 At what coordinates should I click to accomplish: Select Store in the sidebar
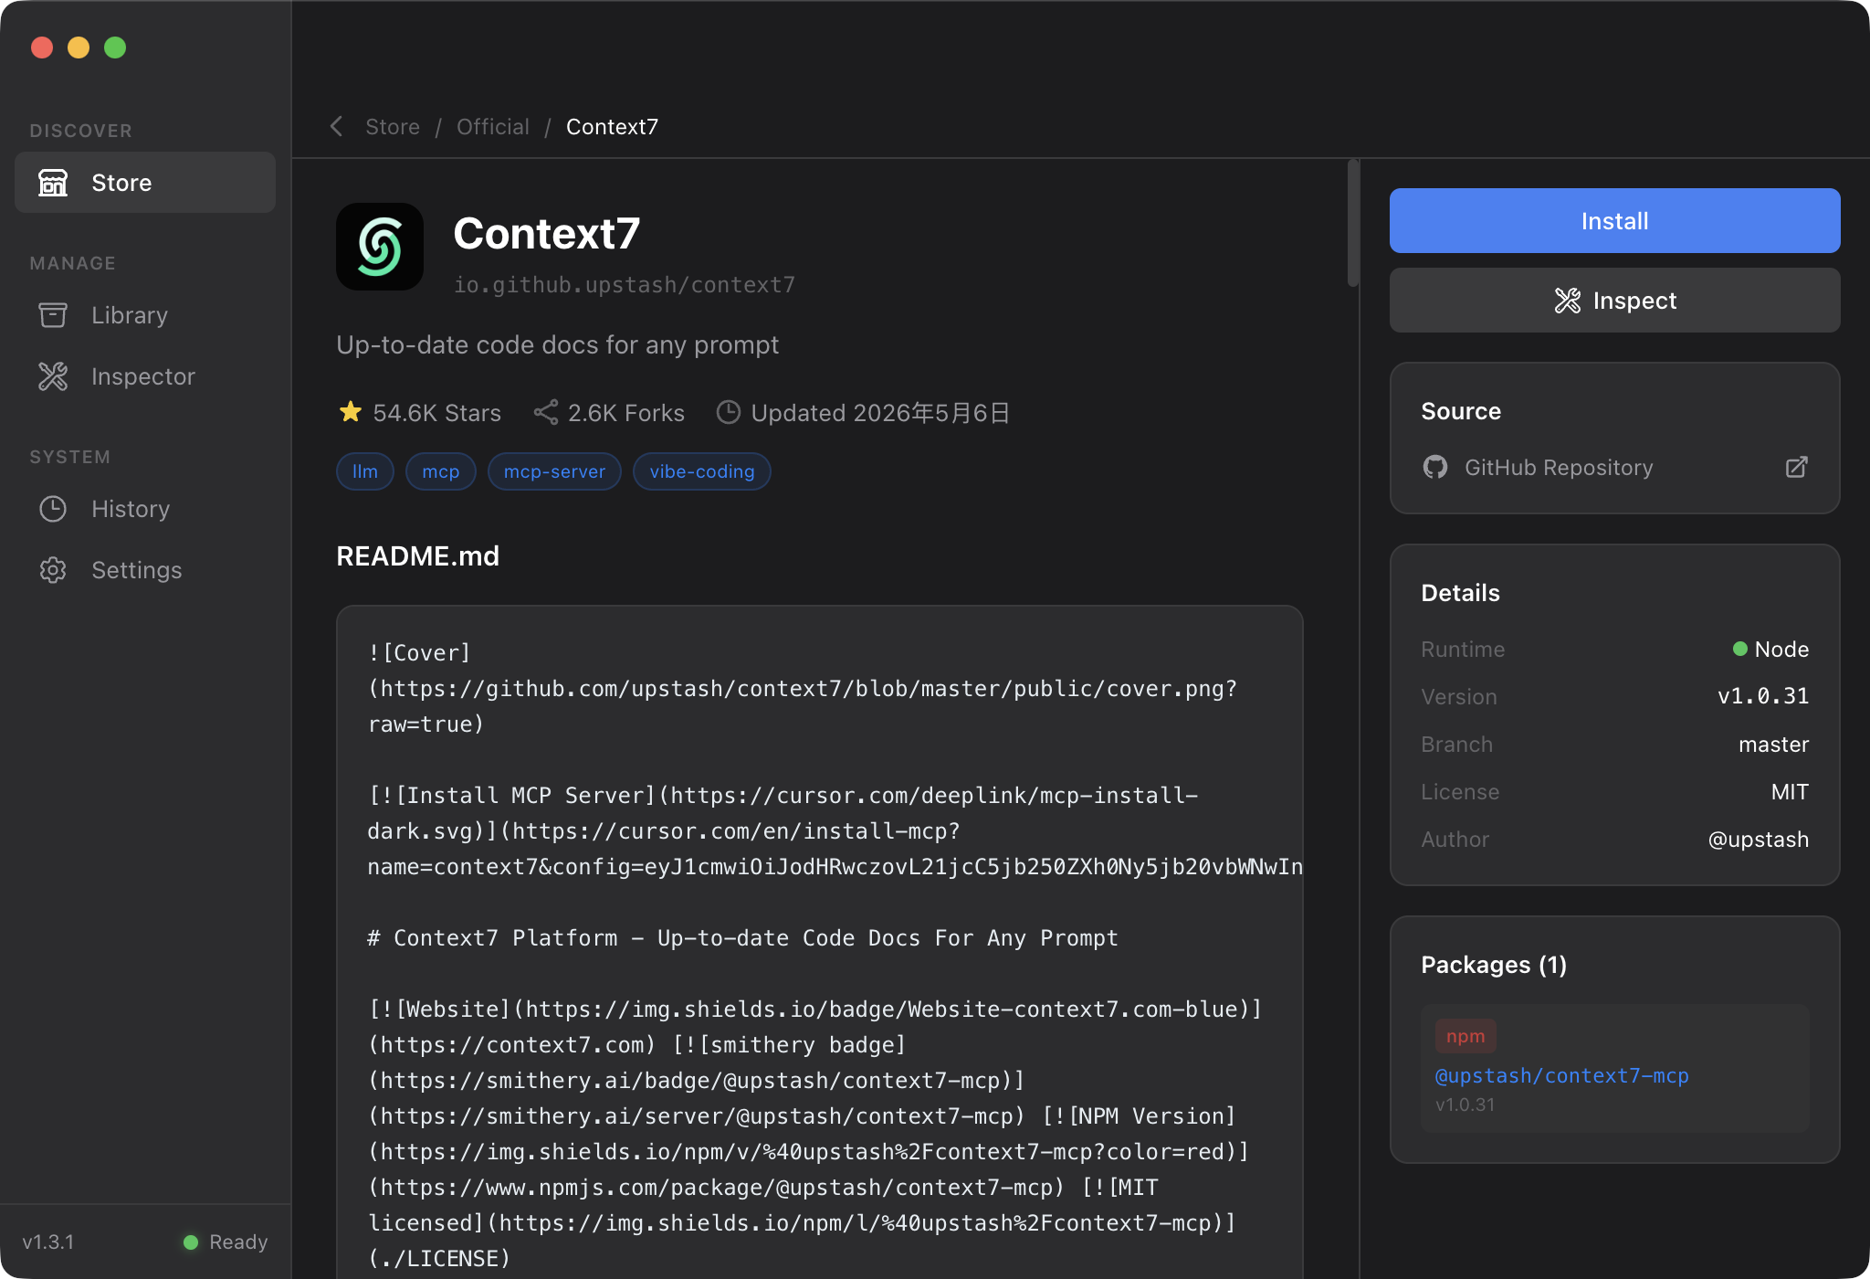[145, 183]
